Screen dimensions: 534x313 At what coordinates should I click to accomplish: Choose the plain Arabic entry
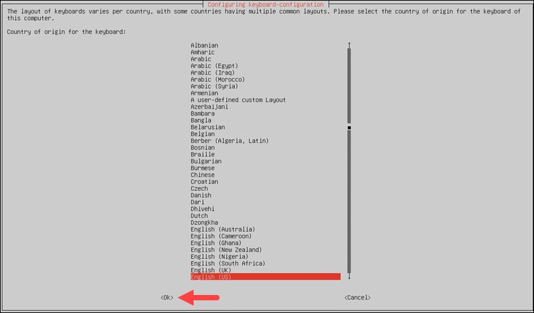(x=201, y=59)
